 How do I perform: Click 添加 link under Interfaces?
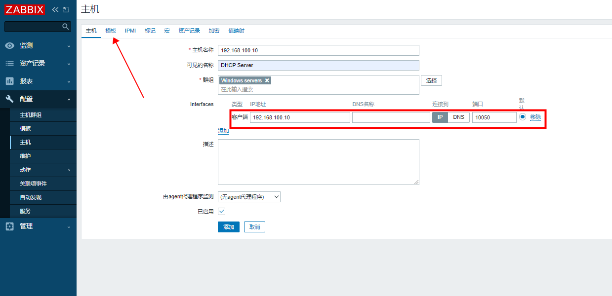pyautogui.click(x=223, y=131)
